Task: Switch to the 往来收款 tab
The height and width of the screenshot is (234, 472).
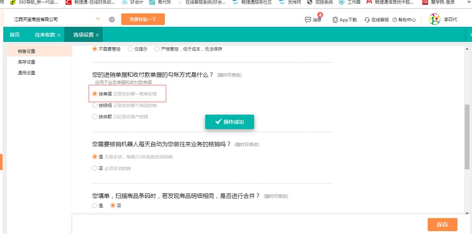Action: 45,35
